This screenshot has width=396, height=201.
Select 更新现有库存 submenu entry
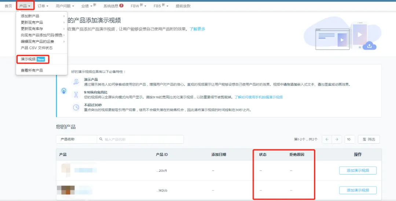[42, 29]
